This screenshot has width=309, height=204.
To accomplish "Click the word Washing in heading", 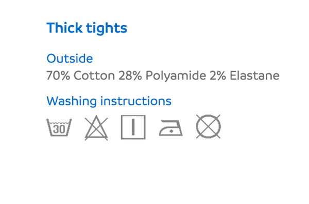I will coord(72,102).
